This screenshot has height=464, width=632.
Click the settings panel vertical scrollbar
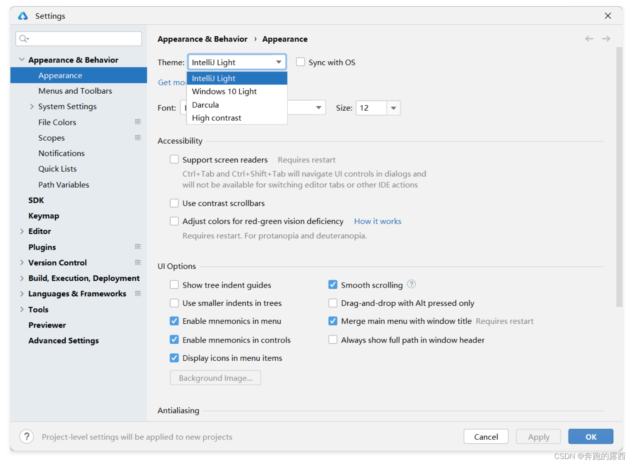tap(619, 177)
